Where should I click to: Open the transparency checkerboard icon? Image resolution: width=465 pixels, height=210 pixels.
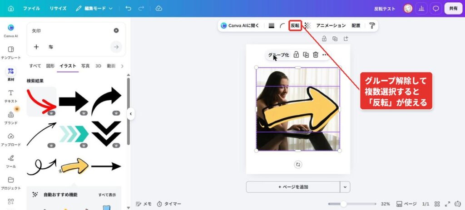pos(308,26)
